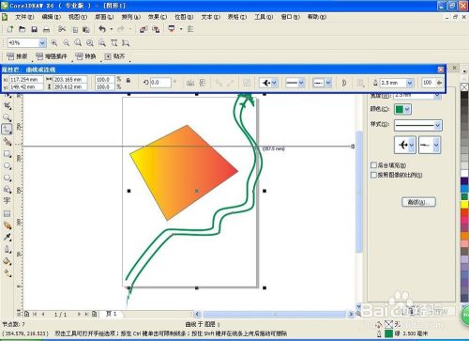
Task: Open the 视图 (View) menu
Action: (78, 17)
